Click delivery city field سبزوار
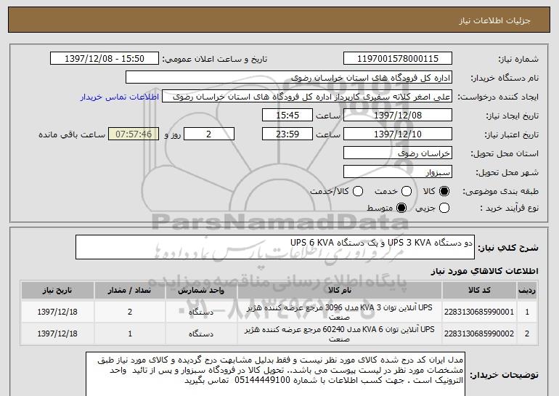 tap(398, 172)
